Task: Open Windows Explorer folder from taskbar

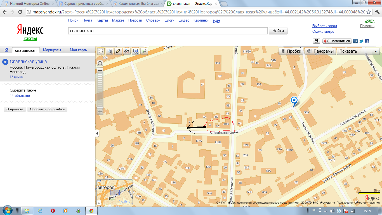Action: coord(27,211)
